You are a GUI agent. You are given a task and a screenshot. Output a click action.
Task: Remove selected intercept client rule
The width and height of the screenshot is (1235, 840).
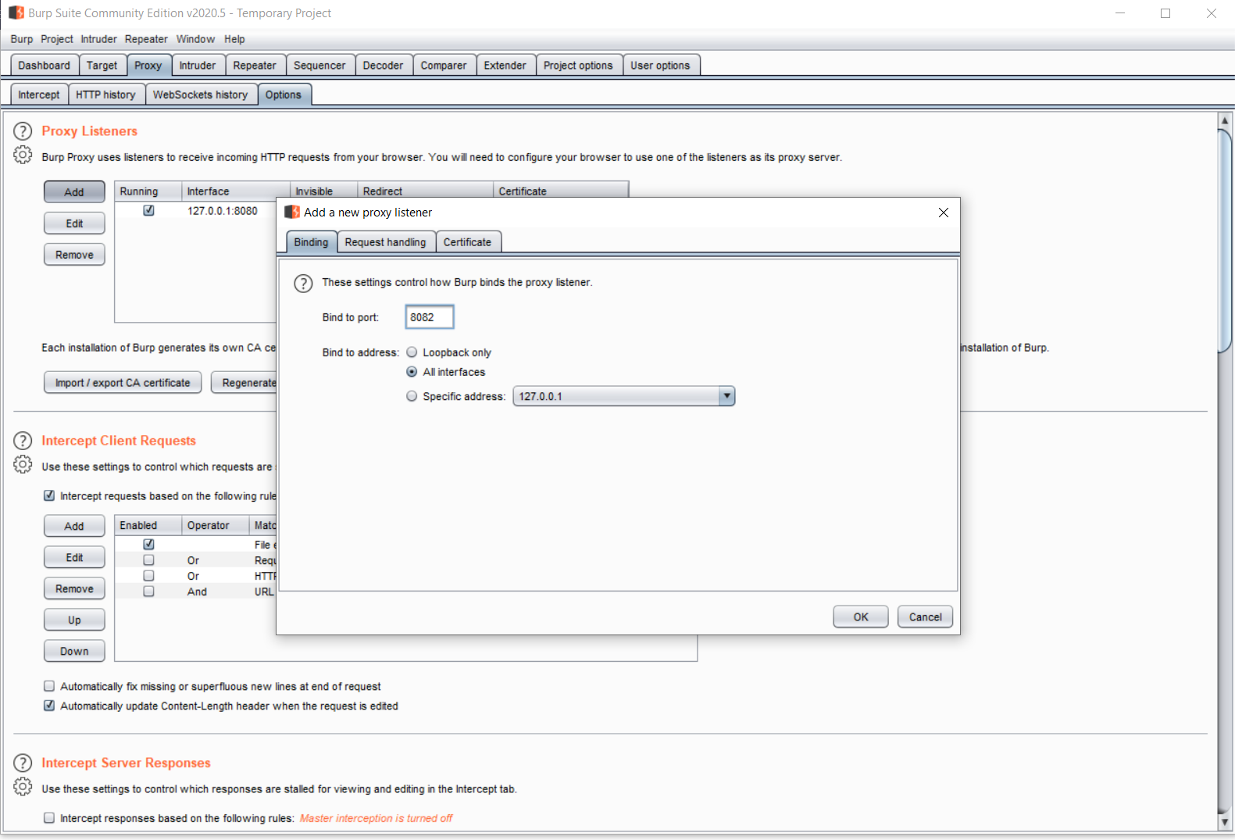74,588
